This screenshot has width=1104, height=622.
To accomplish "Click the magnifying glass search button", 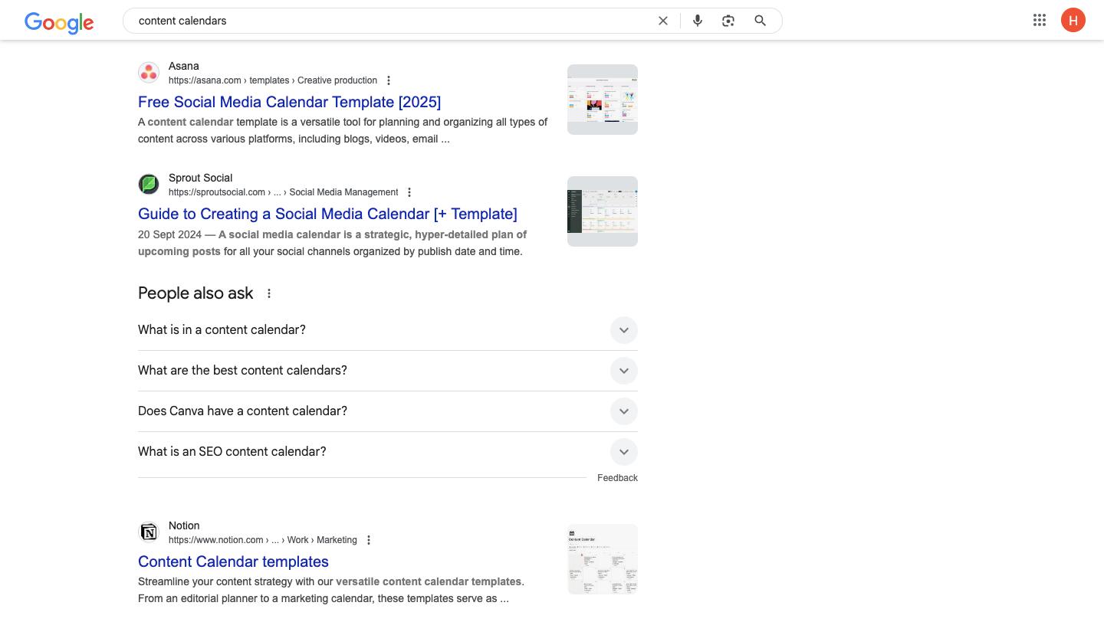I will click(x=760, y=21).
